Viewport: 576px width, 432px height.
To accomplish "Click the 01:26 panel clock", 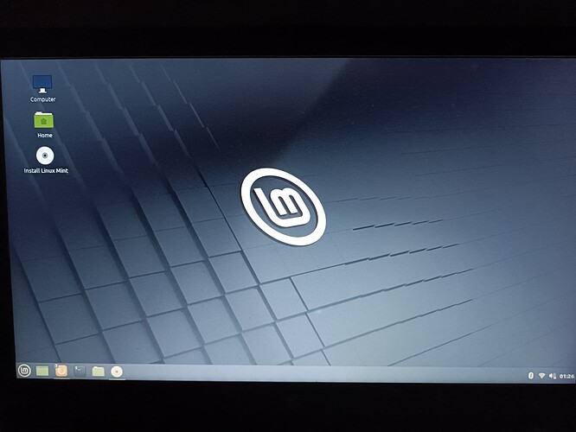I will 566,376.
